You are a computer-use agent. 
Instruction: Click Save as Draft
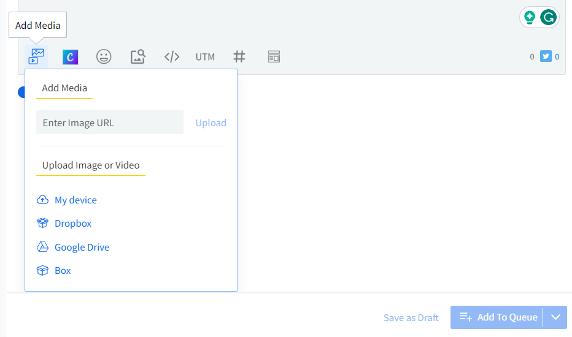pos(411,317)
